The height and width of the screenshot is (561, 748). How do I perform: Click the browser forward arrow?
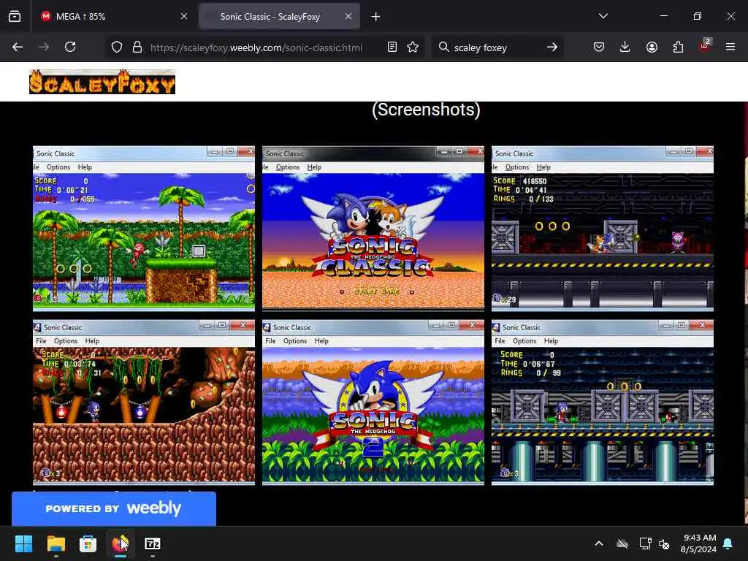pyautogui.click(x=43, y=47)
